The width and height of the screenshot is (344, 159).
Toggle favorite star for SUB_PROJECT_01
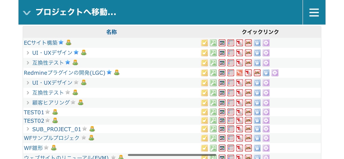[x=85, y=129]
